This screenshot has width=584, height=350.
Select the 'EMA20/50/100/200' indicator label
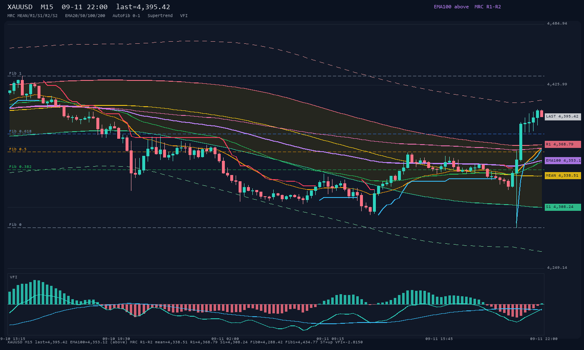(85, 16)
